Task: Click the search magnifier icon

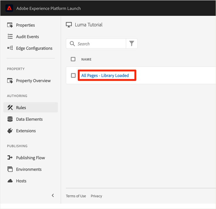Action: pos(72,44)
